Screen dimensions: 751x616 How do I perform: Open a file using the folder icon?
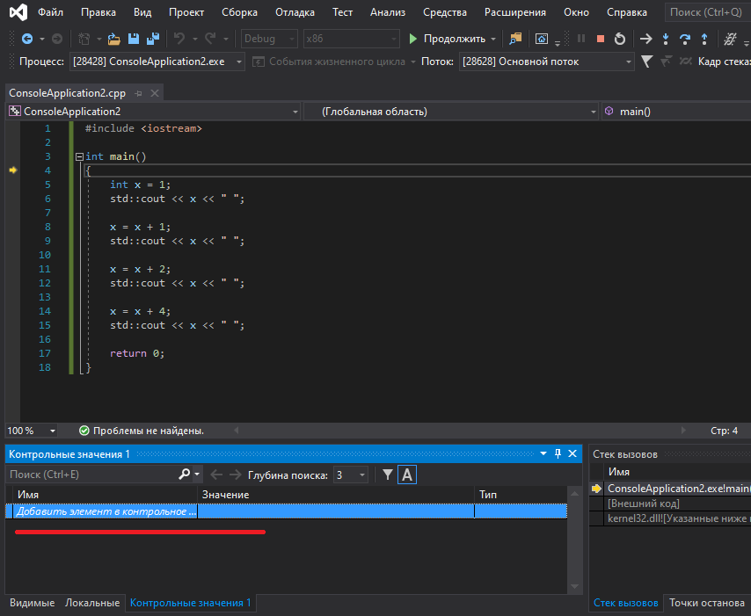[113, 39]
